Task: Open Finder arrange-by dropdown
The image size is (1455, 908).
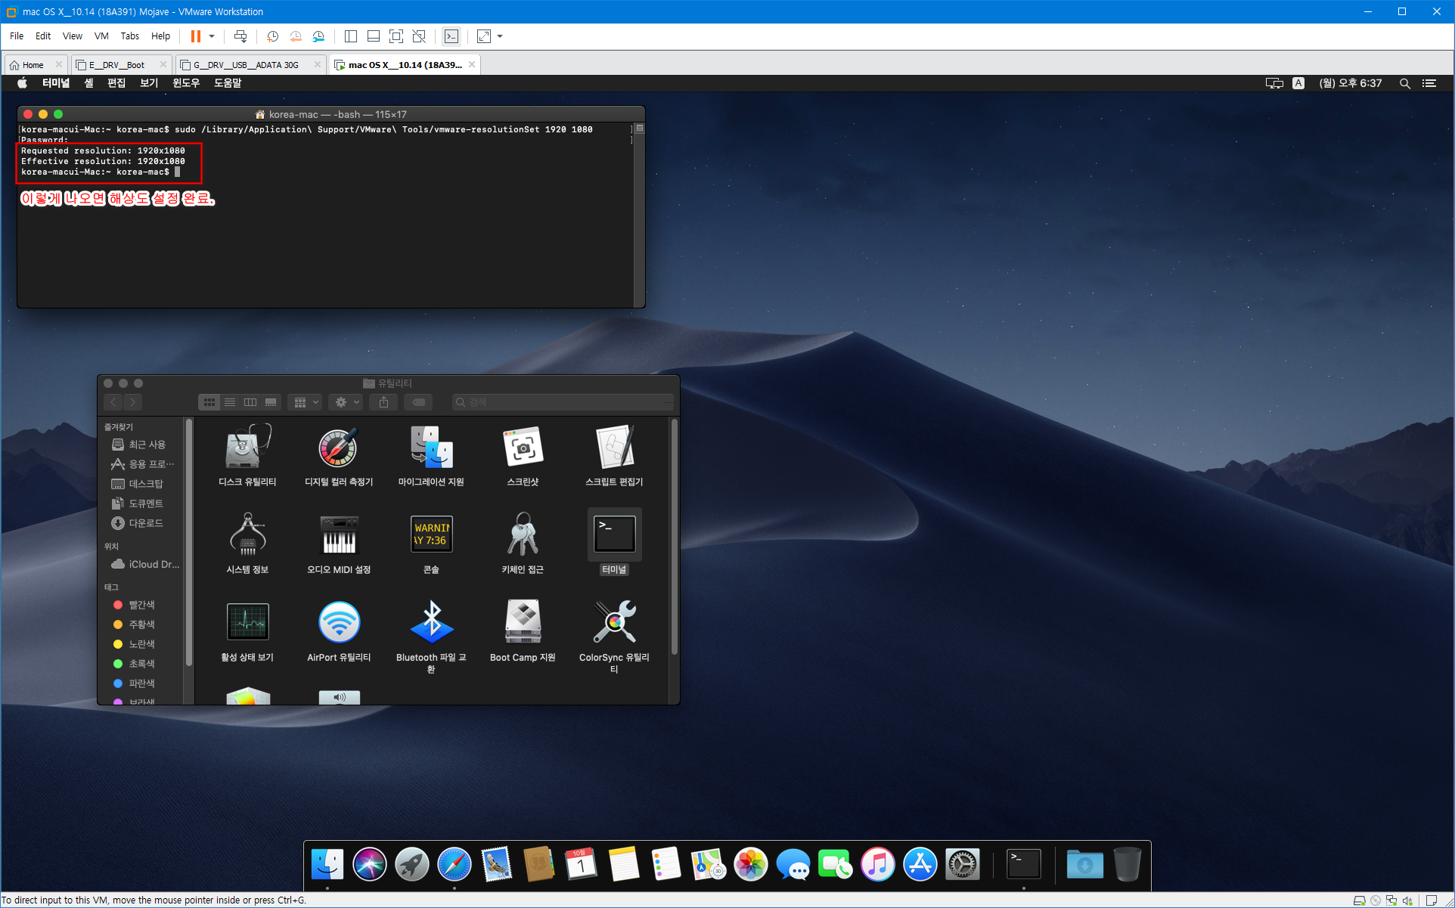Action: click(306, 402)
